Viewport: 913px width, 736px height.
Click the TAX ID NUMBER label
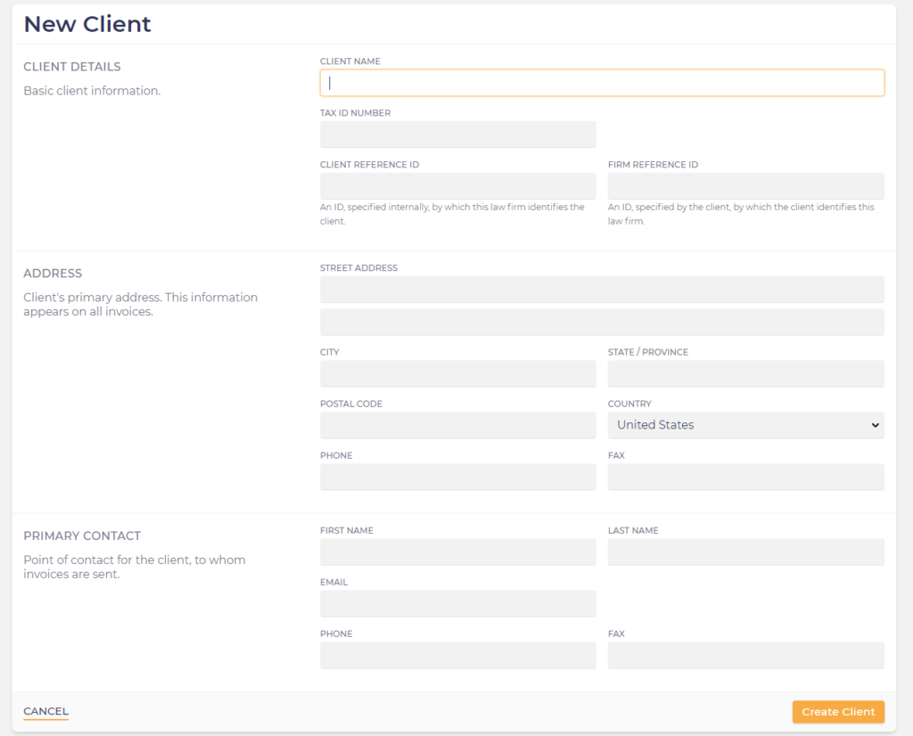(x=355, y=113)
